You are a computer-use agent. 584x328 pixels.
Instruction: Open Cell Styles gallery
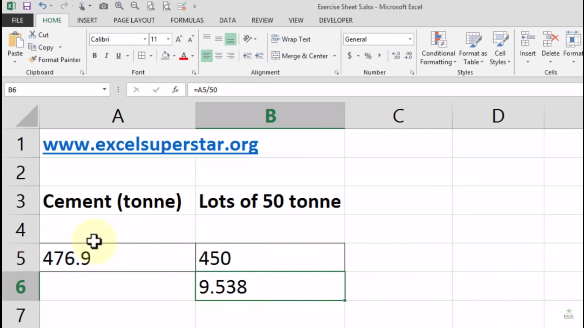click(500, 48)
